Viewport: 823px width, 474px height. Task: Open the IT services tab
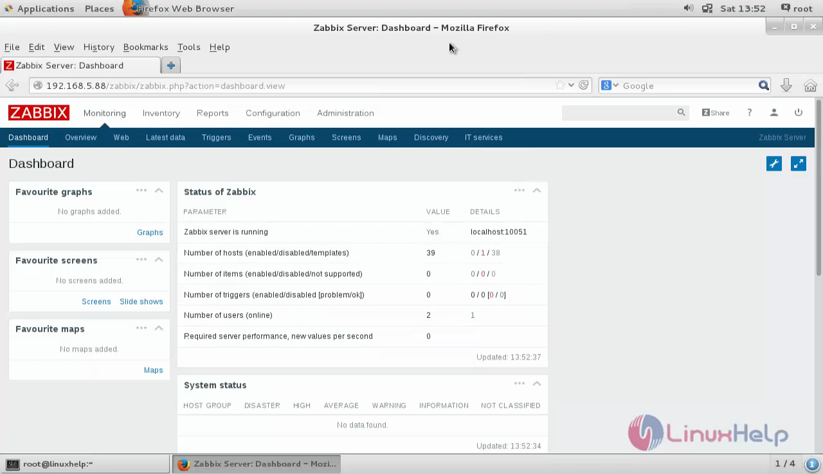pyautogui.click(x=484, y=137)
